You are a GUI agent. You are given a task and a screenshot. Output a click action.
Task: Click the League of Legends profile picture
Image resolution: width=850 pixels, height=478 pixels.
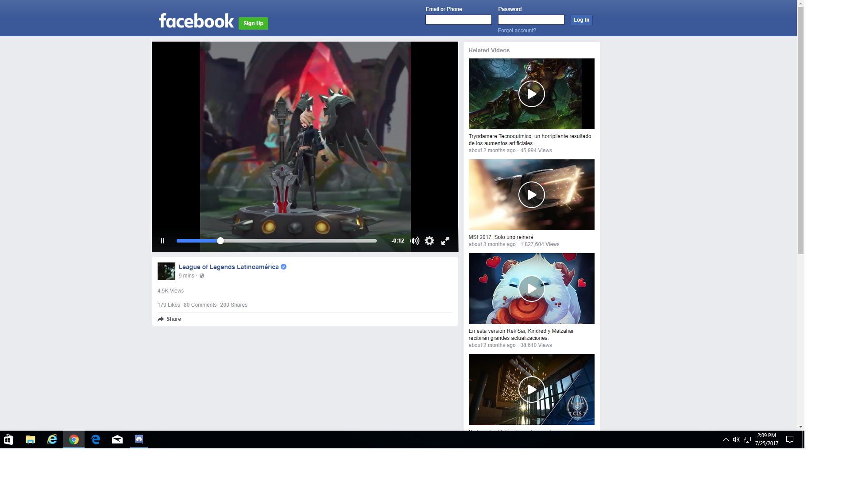[x=166, y=271]
